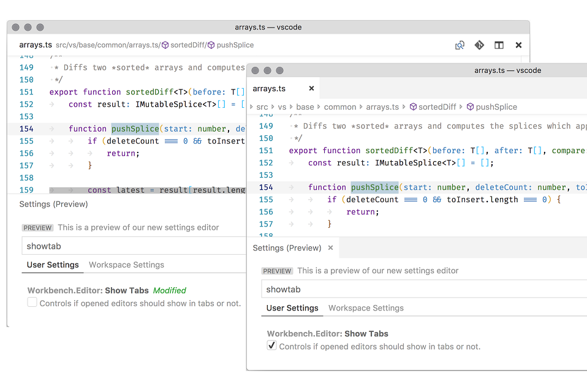This screenshot has width=587, height=392.
Task: Click the sortedDiff symbol icon in the front breadcrumb
Action: [x=413, y=107]
